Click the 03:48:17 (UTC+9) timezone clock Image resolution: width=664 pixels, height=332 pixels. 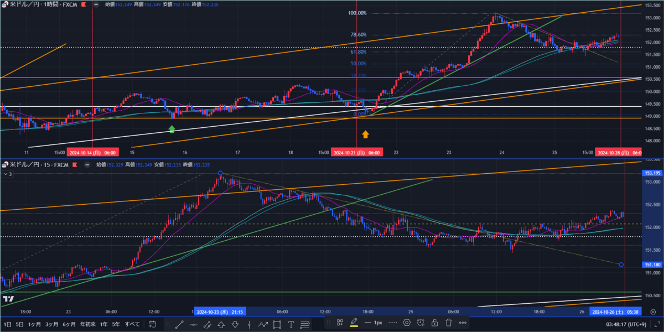[x=626, y=324]
